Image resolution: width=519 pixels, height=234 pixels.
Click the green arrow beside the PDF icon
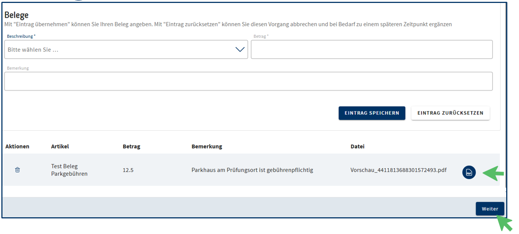(493, 173)
